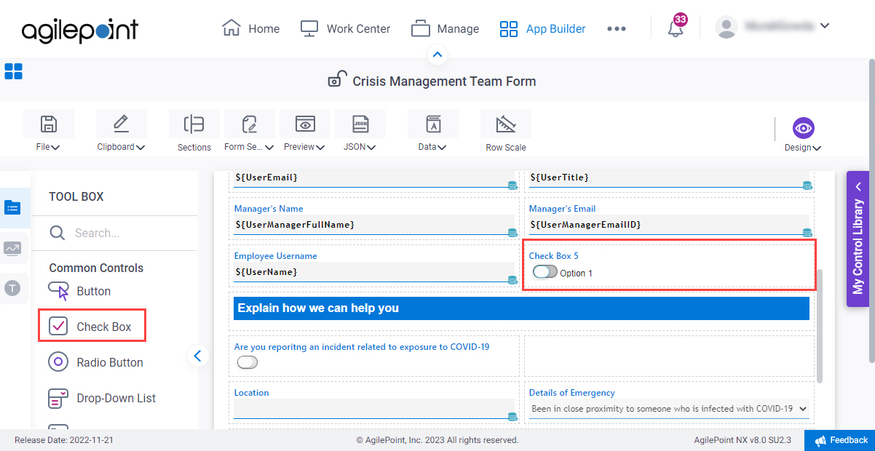
Task: Select the form controls sidebar tab icon
Action: [13, 207]
